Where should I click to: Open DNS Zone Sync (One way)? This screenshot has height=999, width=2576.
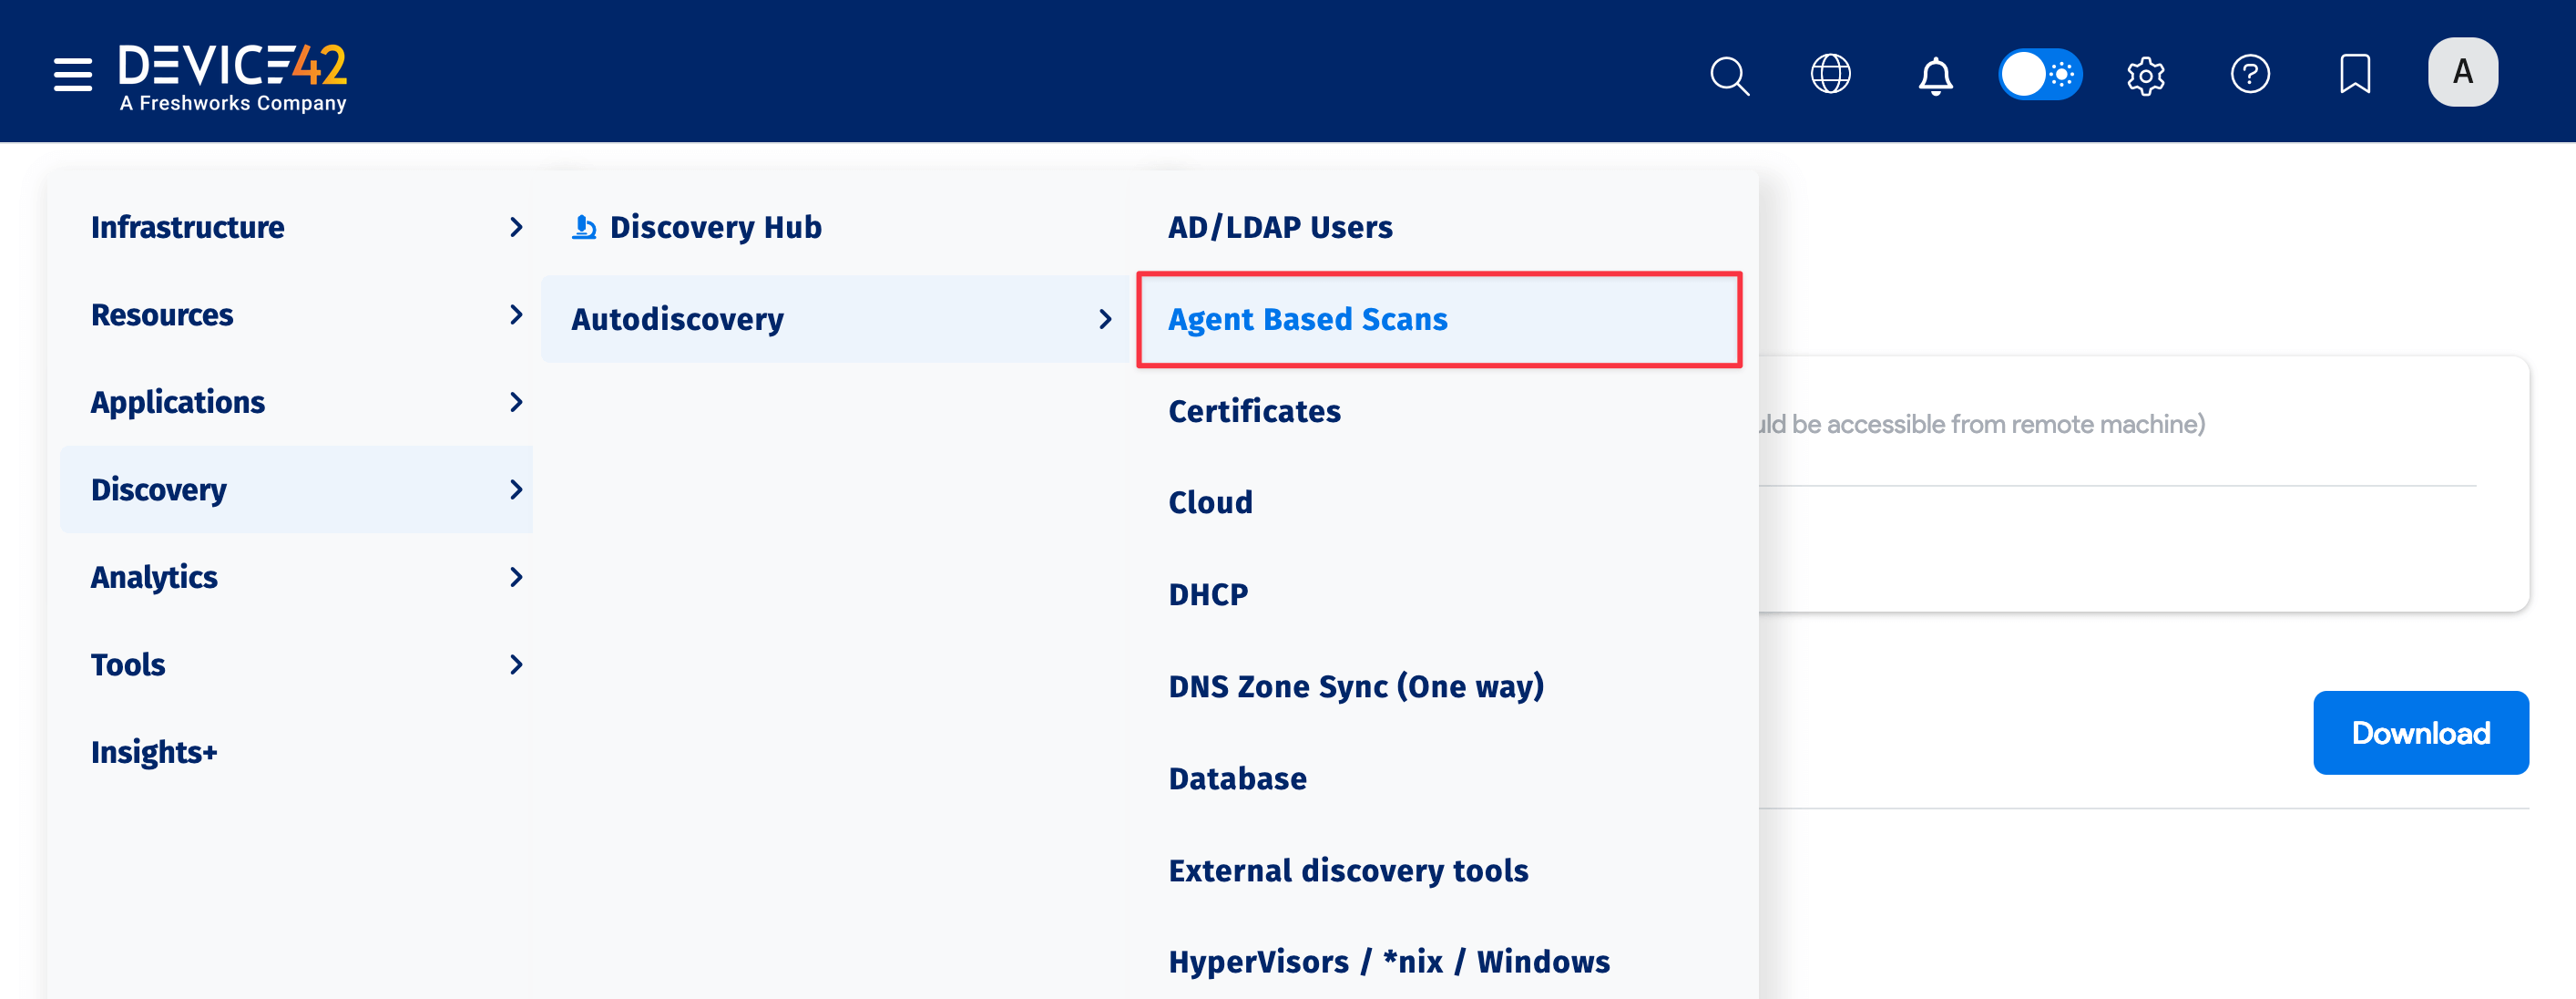(1356, 685)
